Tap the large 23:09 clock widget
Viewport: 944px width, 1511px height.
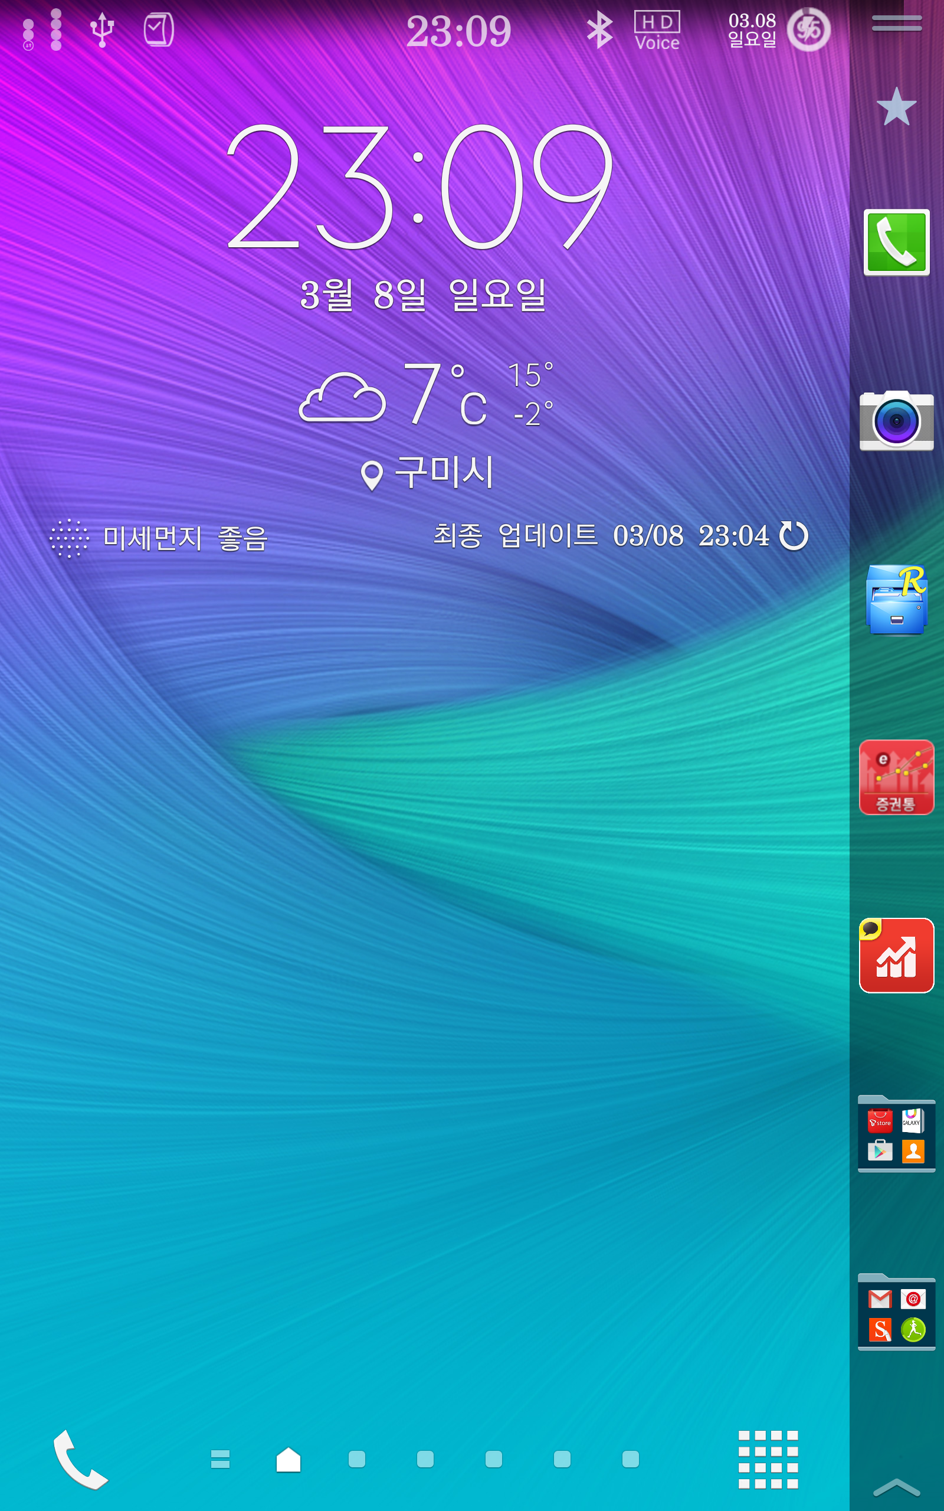click(419, 187)
